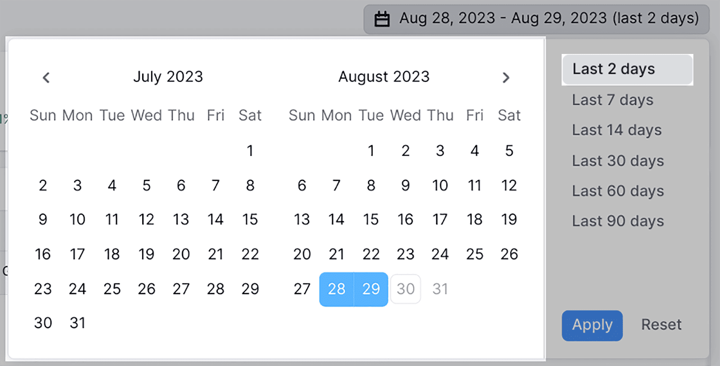Screen dimensions: 720x366
Task: Select July 1 in the calendar
Action: tap(250, 151)
